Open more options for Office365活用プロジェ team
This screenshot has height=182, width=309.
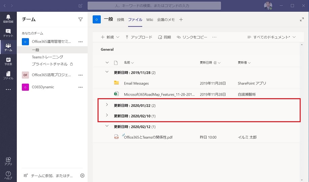tap(81, 75)
